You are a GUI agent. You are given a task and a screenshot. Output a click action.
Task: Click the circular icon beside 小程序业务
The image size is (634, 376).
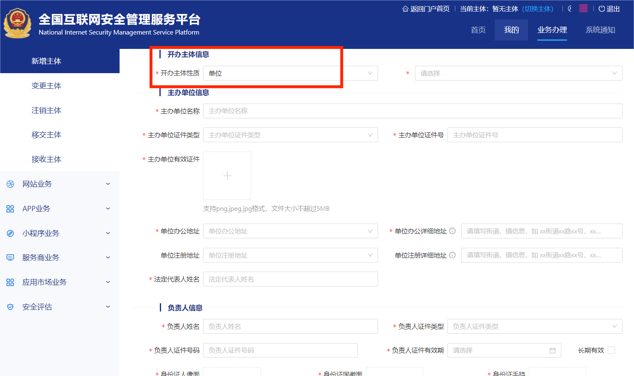click(x=10, y=233)
